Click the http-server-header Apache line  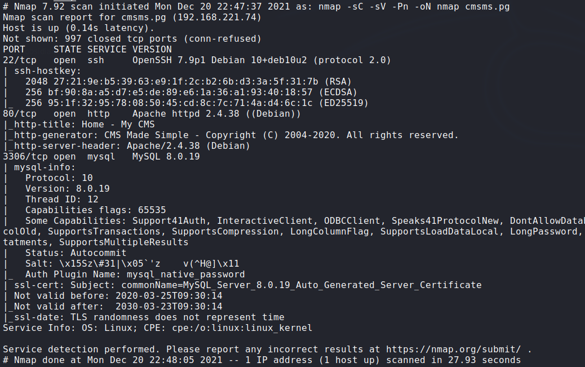[x=126, y=147]
